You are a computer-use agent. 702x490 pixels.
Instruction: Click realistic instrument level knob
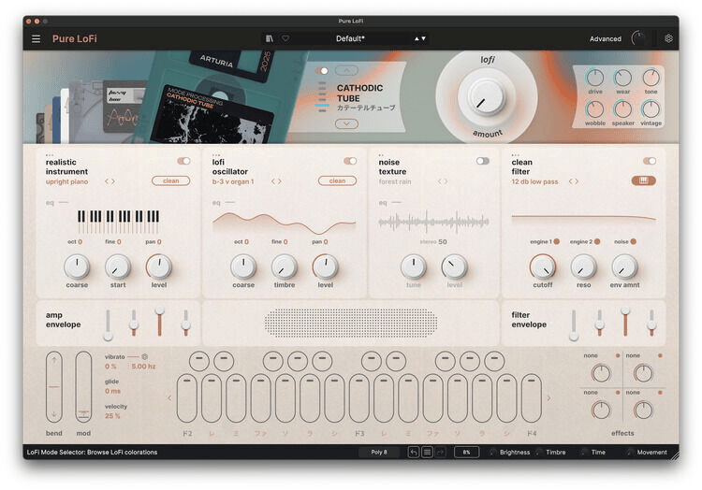tap(159, 267)
